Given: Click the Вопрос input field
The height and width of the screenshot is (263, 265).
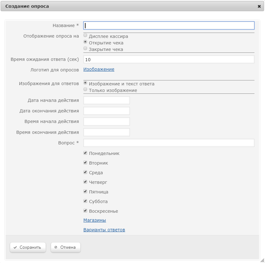Looking at the screenshot, I should tap(169, 143).
